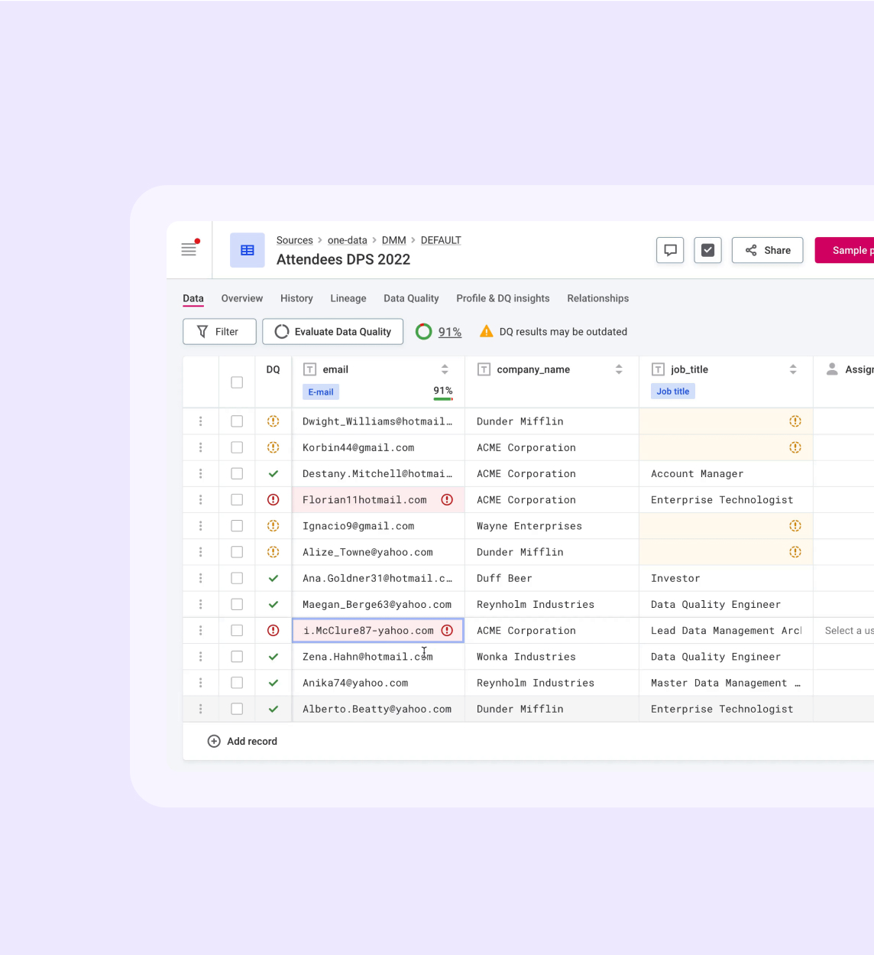This screenshot has height=955, width=874.
Task: Open the comments speech bubble icon
Action: [x=670, y=250]
